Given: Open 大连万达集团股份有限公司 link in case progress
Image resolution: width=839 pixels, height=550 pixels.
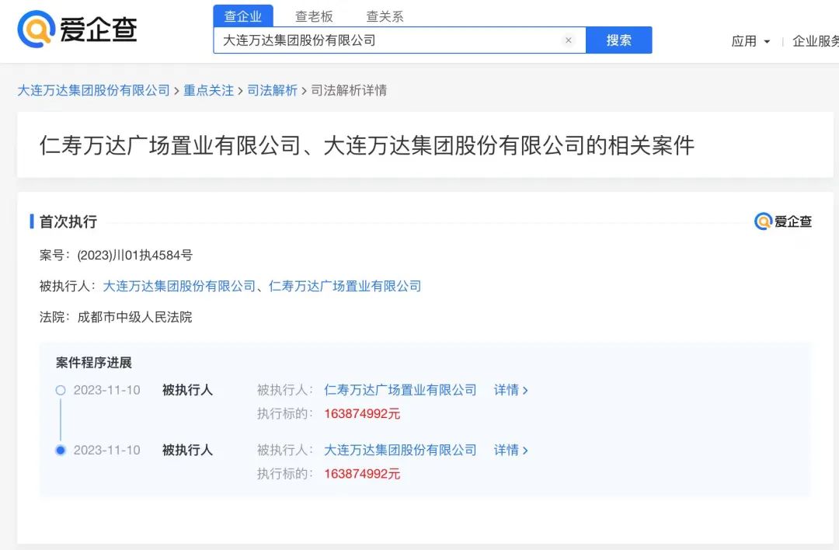Looking at the screenshot, I should 400,450.
